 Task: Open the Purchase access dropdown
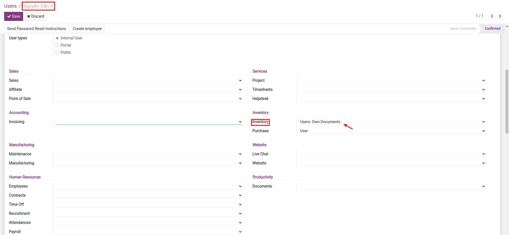coord(392,131)
